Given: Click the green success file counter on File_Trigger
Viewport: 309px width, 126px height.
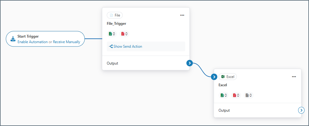Looking at the screenshot, I should (112, 34).
